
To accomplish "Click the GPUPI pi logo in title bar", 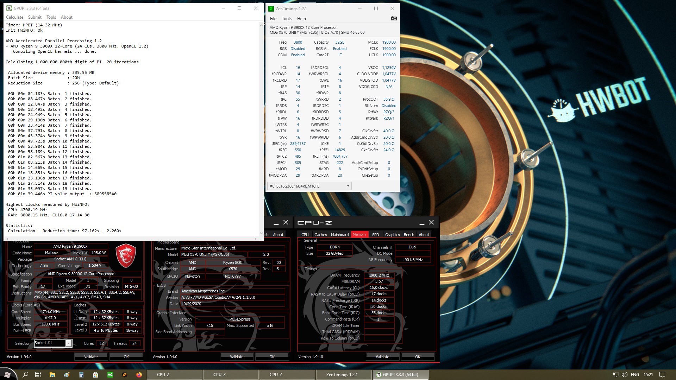I will tap(9, 8).
